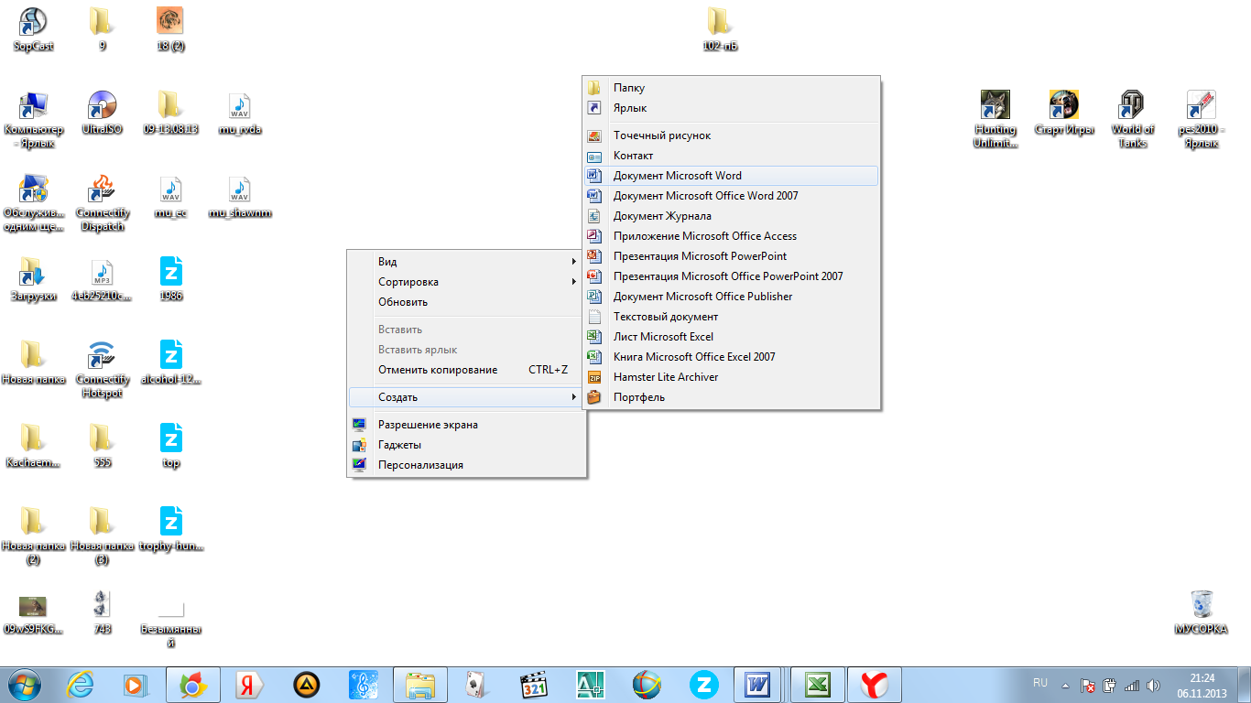Click the Excel icon in taskbar
The height and width of the screenshot is (703, 1251).
pos(817,684)
